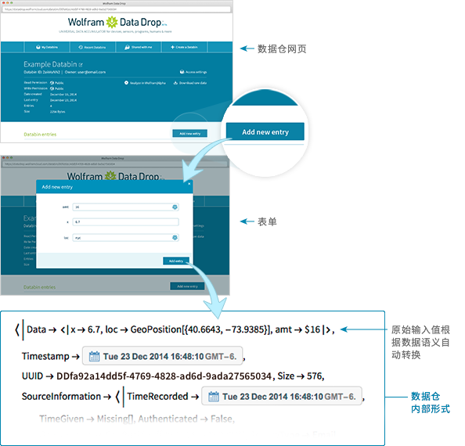Click the Timestamp date object calendar icon

pyautogui.click(x=94, y=356)
